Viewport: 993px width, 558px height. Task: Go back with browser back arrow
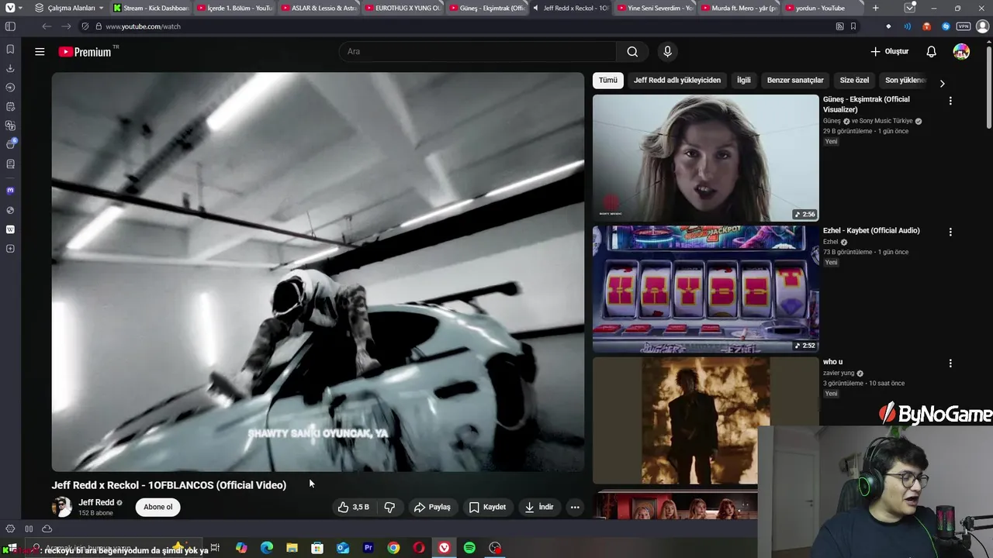[47, 26]
